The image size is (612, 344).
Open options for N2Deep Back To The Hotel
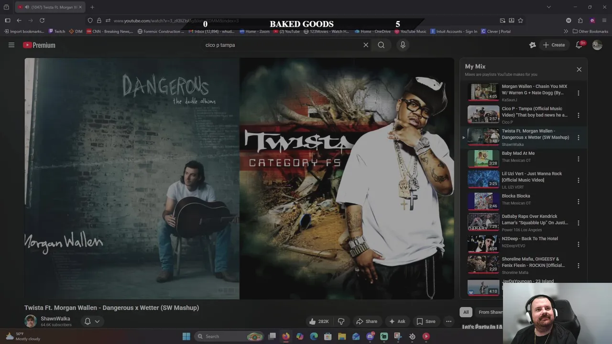[x=578, y=244]
